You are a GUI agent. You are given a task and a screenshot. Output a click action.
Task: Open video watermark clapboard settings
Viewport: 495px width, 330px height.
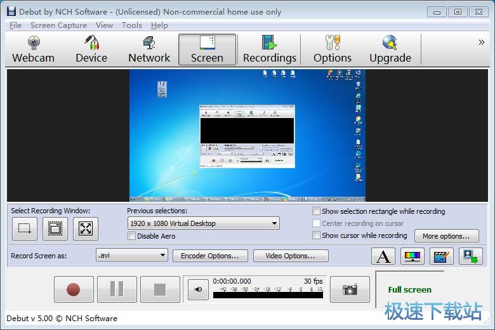tap(442, 256)
